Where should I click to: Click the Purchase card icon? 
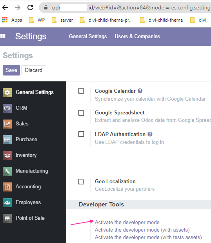[7, 140]
